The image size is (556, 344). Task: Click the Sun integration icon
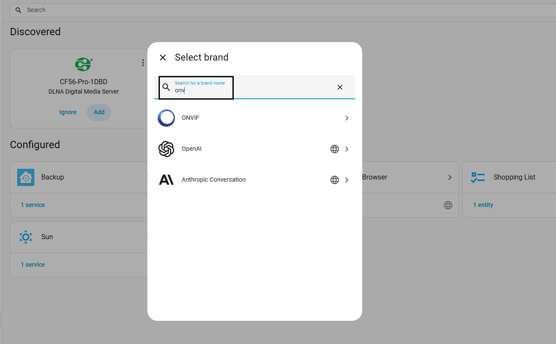click(x=26, y=237)
